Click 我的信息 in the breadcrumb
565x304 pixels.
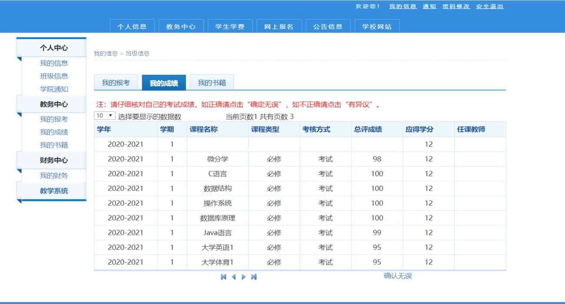(x=104, y=53)
